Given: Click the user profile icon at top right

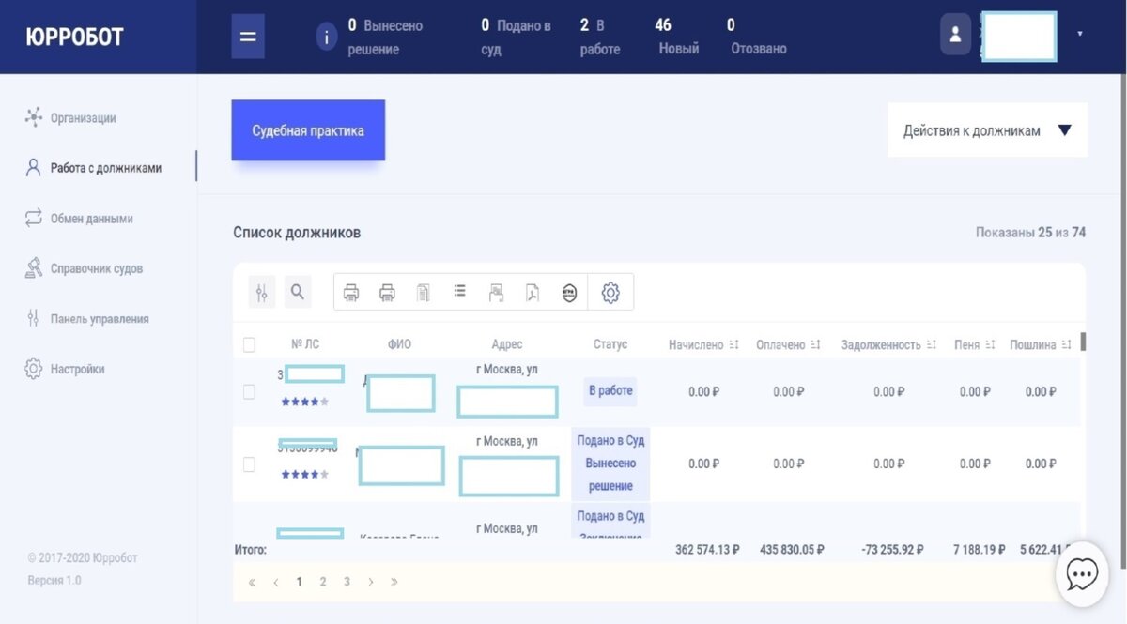Looking at the screenshot, I should [954, 34].
